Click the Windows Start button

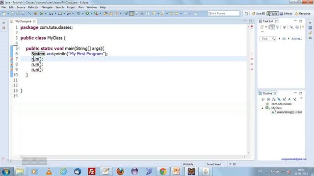(6, 172)
